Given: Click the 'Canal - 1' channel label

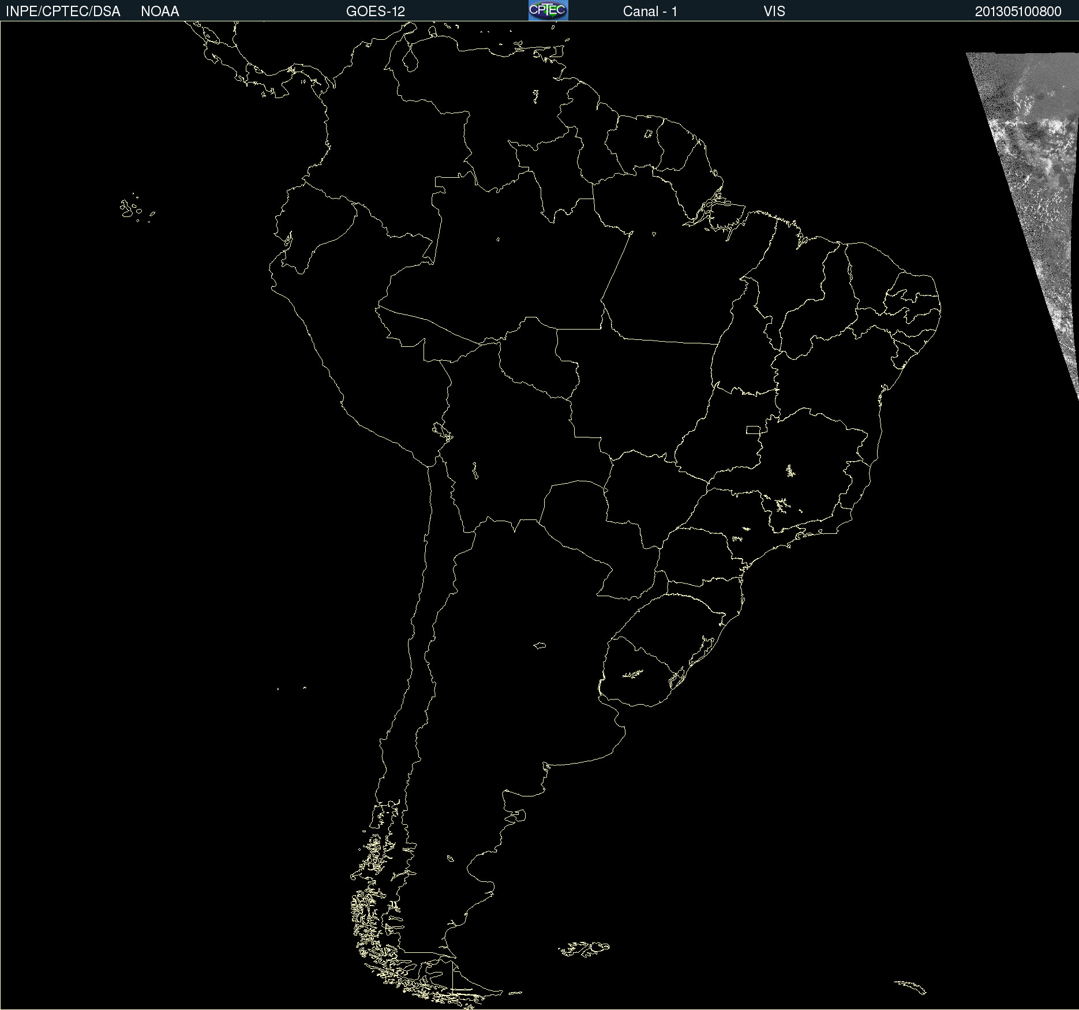Looking at the screenshot, I should click(650, 12).
